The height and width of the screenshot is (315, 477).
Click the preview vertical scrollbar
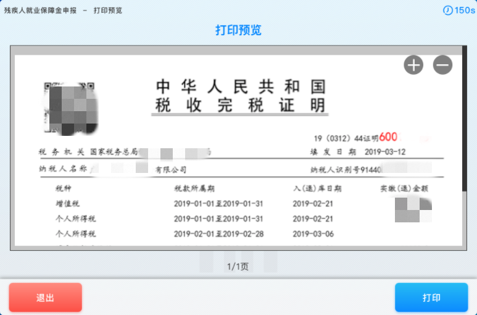tap(464, 119)
